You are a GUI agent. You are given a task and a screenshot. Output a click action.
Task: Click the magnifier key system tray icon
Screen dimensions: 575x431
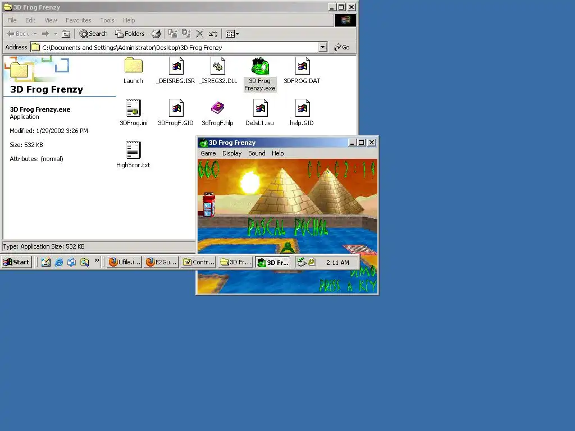311,262
